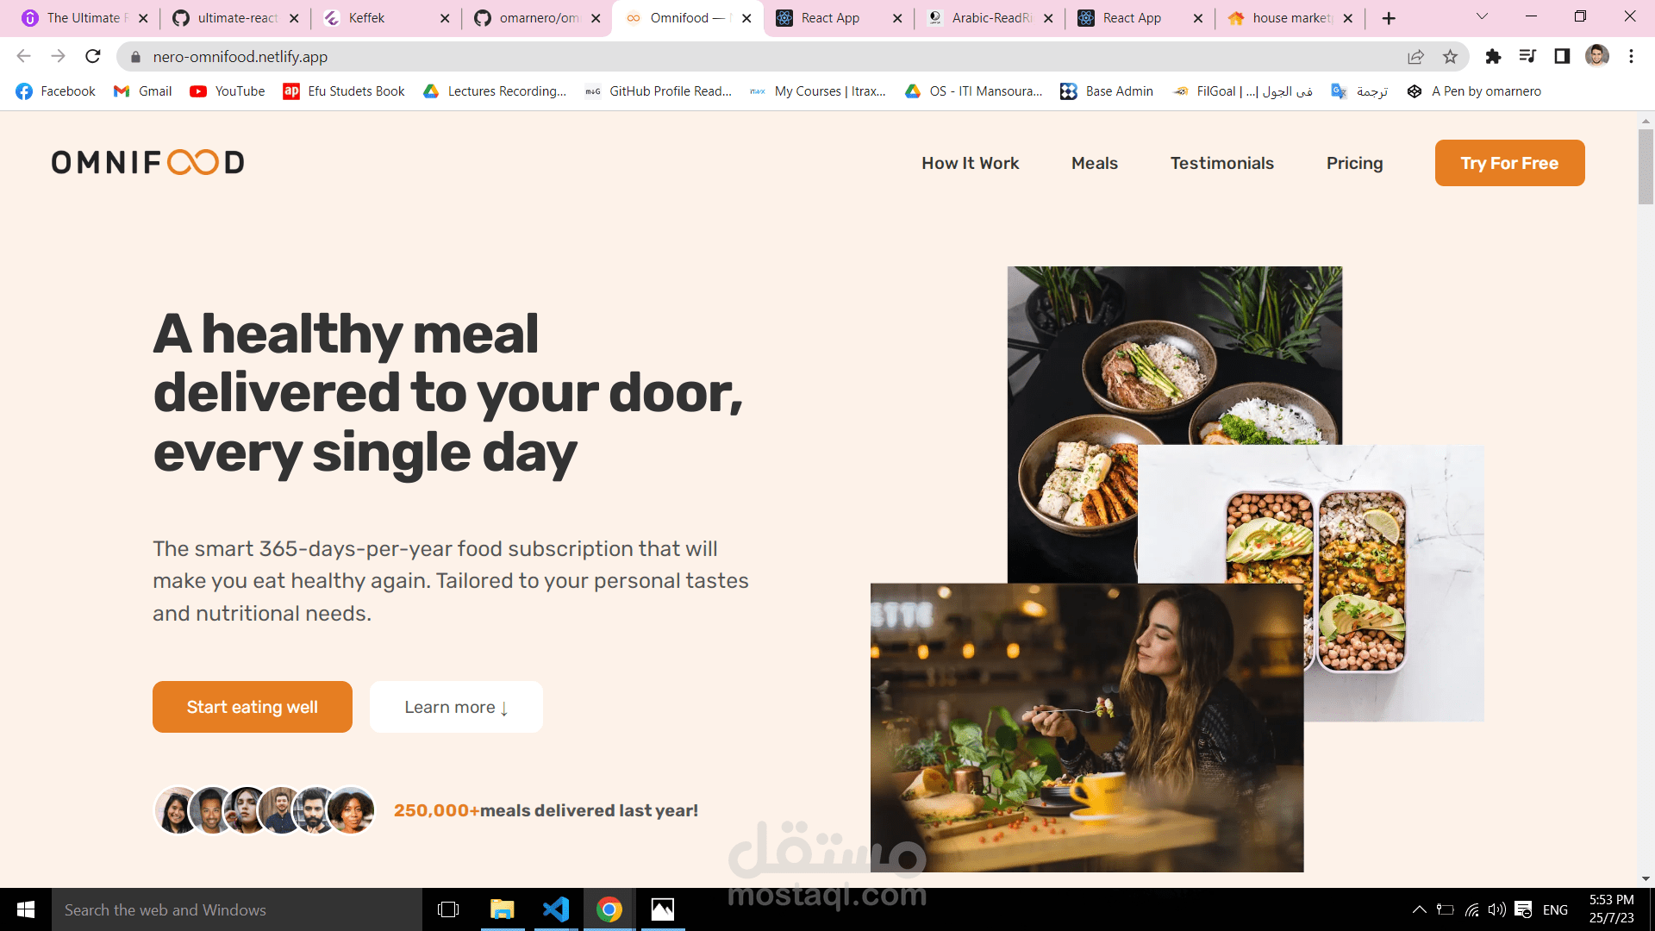Open Facebook bookmark
Viewport: 1655px width, 931px height.
click(x=56, y=91)
